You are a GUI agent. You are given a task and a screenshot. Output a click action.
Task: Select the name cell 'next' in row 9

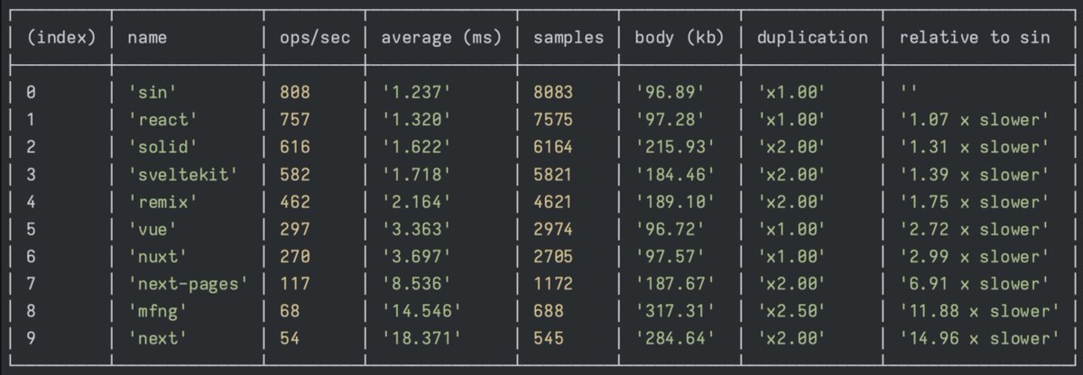click(158, 338)
